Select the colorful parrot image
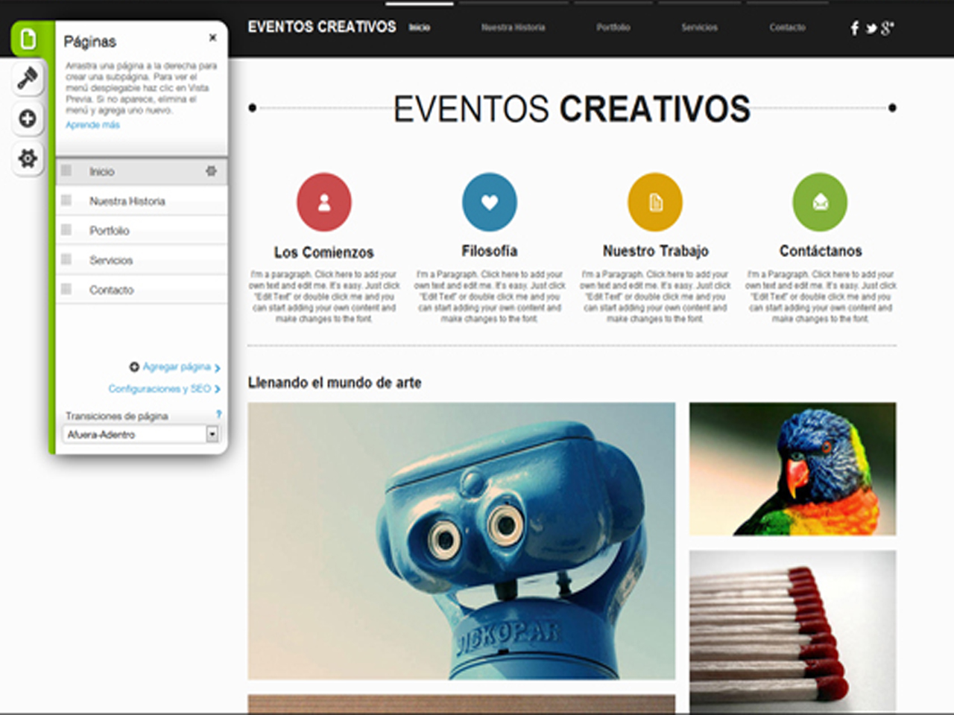 pyautogui.click(x=792, y=469)
